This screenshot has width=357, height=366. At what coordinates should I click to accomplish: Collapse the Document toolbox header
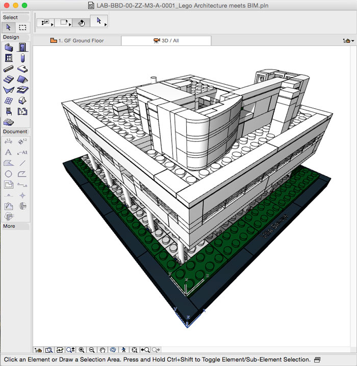(x=15, y=132)
